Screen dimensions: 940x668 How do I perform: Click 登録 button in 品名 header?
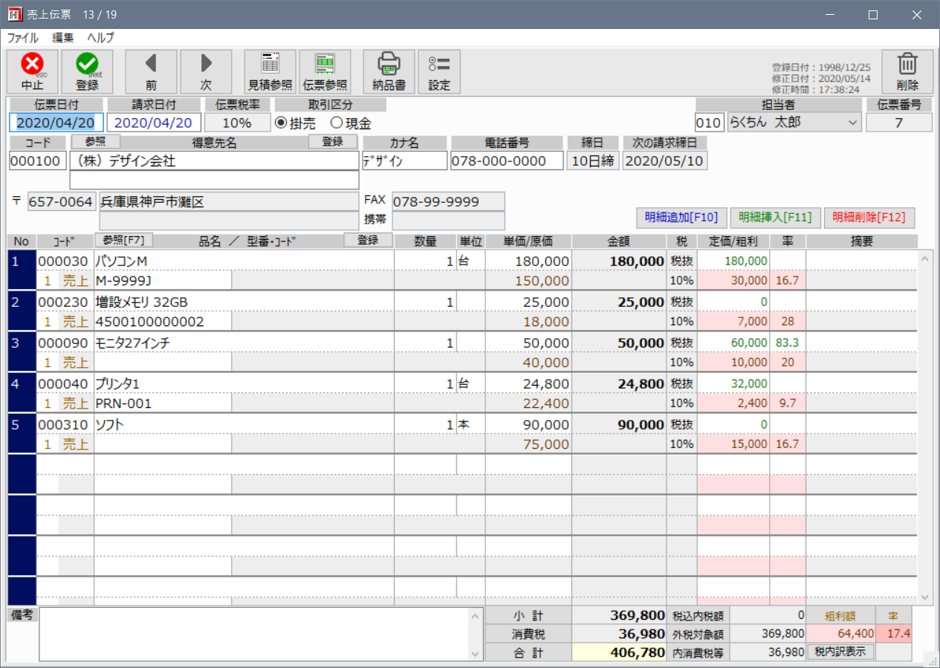(368, 240)
